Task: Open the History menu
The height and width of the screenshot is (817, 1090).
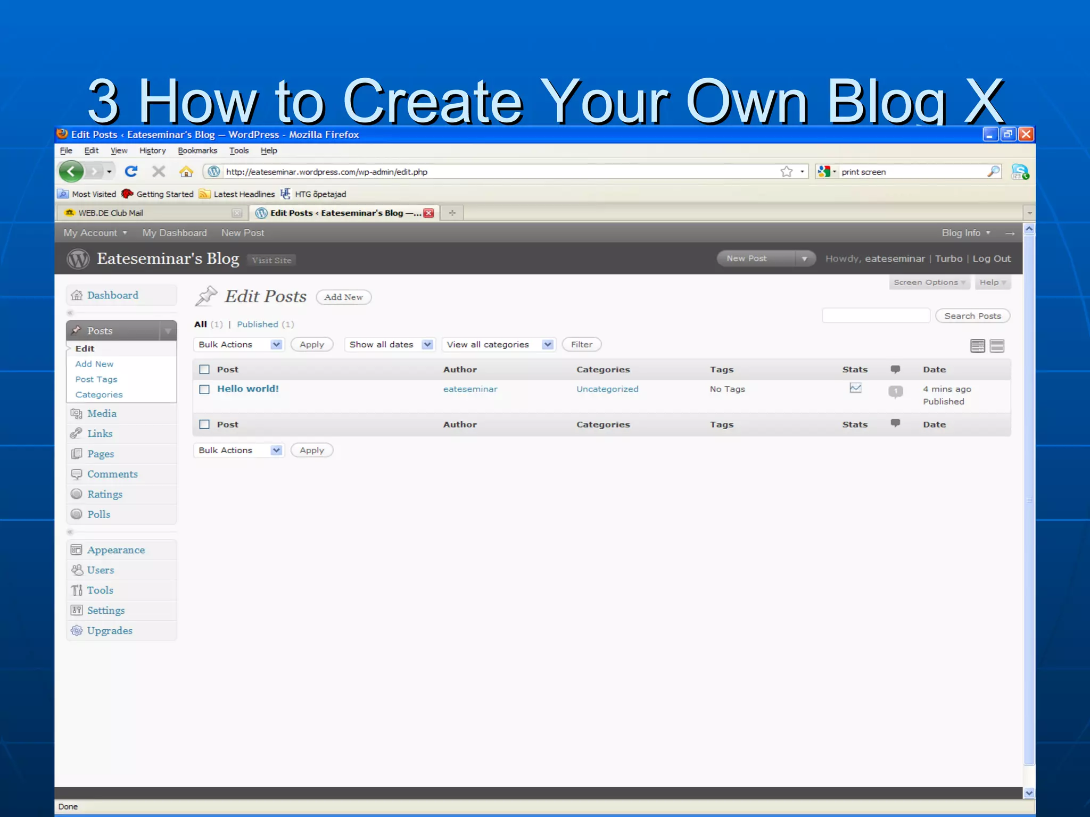Action: click(x=153, y=151)
